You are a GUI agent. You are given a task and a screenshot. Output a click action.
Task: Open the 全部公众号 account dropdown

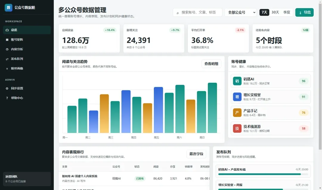pos(241,12)
